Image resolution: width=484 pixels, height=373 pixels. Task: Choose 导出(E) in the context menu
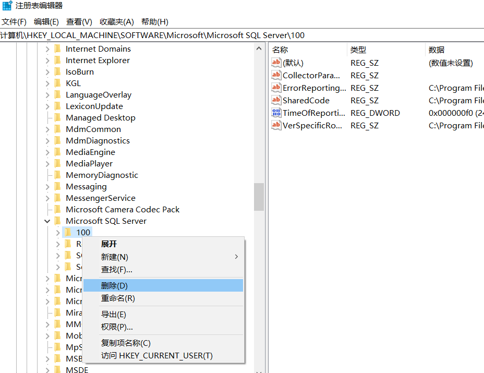[163, 315]
